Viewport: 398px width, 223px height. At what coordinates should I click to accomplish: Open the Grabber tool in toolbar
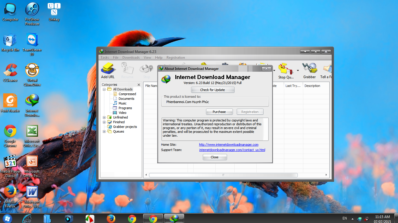tap(309, 71)
